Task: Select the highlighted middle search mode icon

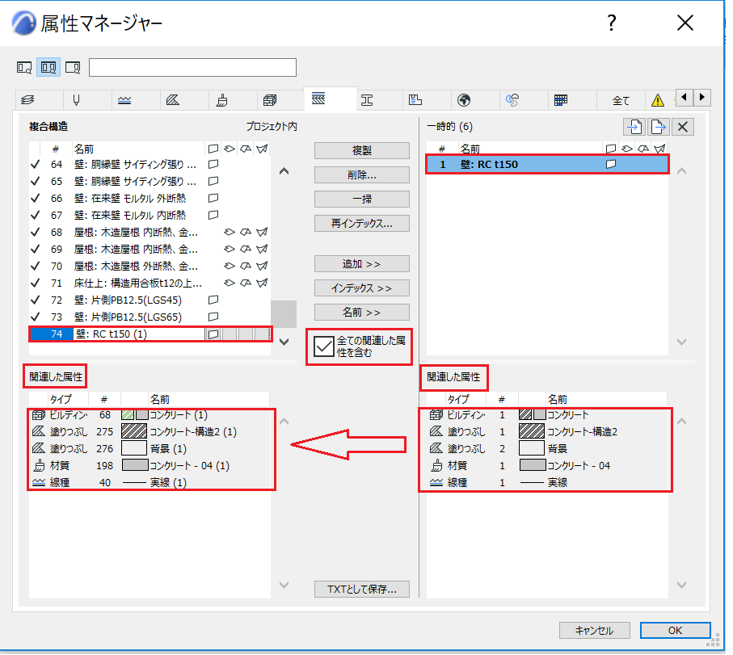Action: click(48, 68)
